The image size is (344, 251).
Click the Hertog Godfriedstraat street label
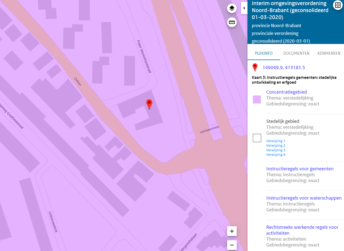tap(12, 116)
